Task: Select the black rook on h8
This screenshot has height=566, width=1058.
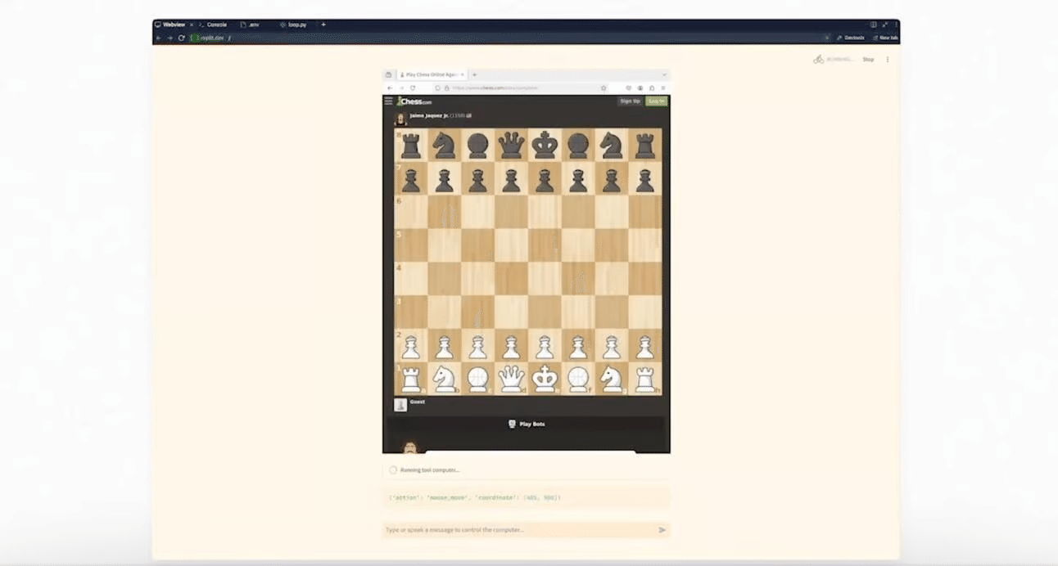Action: point(644,146)
